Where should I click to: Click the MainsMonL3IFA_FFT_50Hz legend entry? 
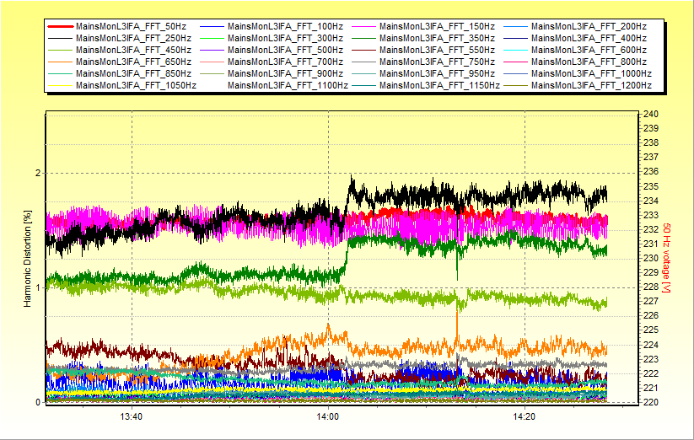click(131, 27)
